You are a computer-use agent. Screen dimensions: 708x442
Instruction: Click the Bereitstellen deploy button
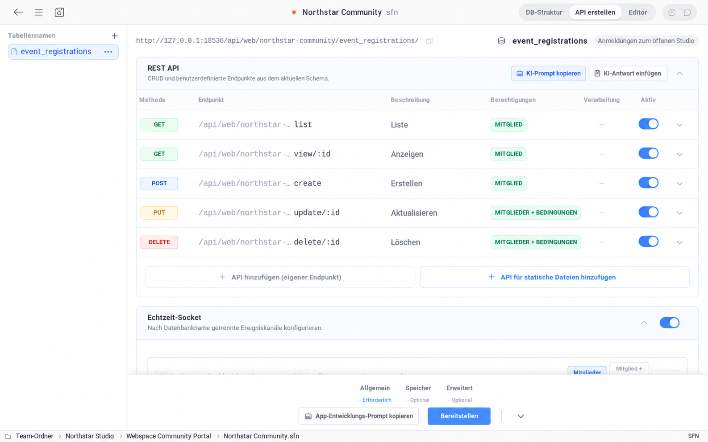click(x=459, y=416)
